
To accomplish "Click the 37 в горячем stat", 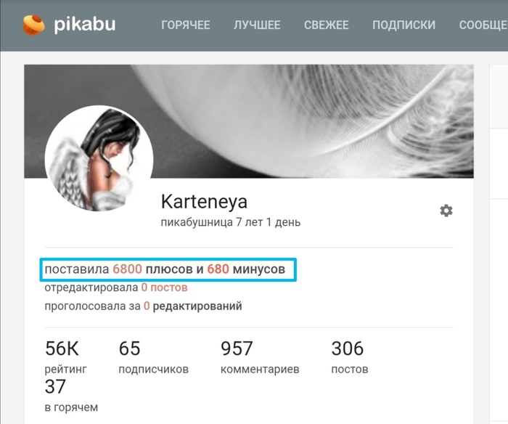I will click(71, 395).
